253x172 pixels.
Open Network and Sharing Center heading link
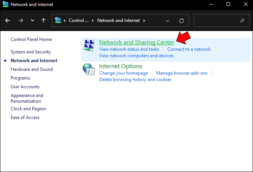tap(136, 42)
